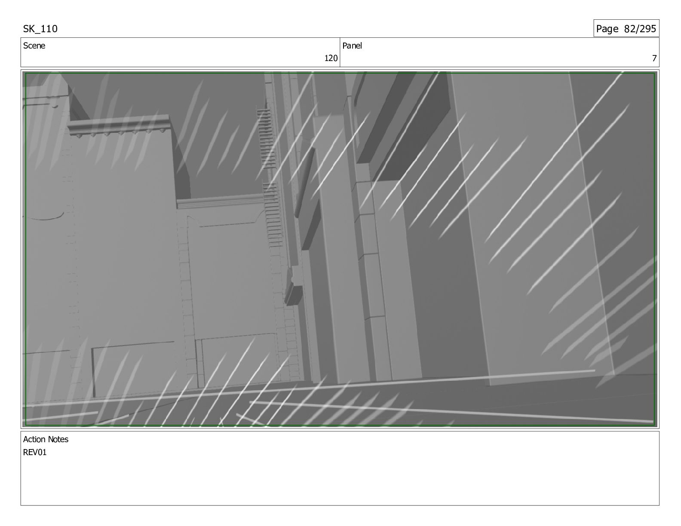Viewport: 681px width, 526px height.
Task: Click the Scene label
Action: click(34, 46)
